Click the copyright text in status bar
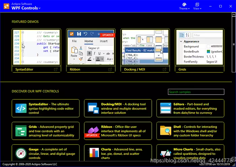The height and width of the screenshot is (167, 236). click(x=30, y=164)
